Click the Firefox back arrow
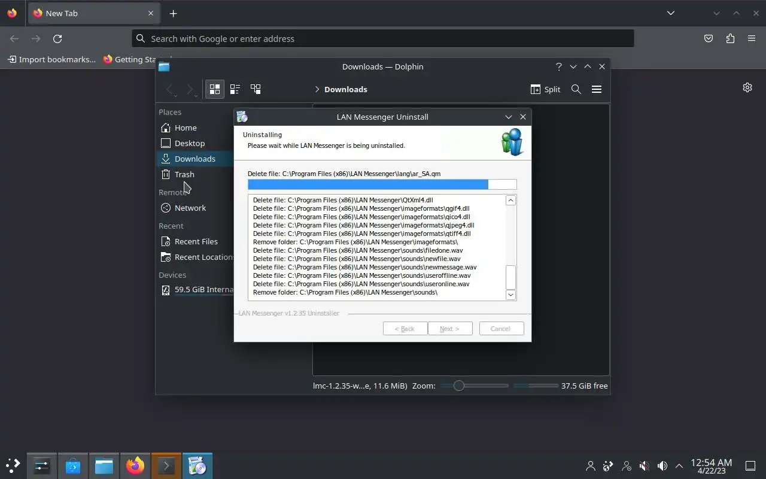The height and width of the screenshot is (479, 766). click(14, 38)
